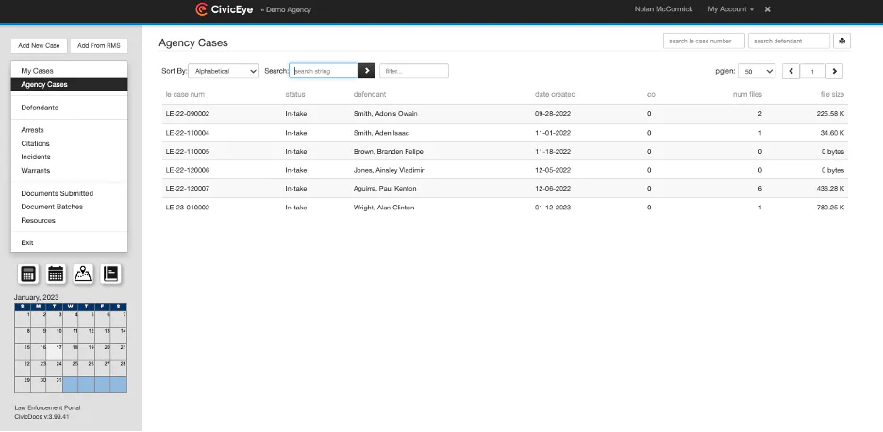Click defendant Brown, Branden Felipe
The image size is (883, 432).
coord(388,152)
